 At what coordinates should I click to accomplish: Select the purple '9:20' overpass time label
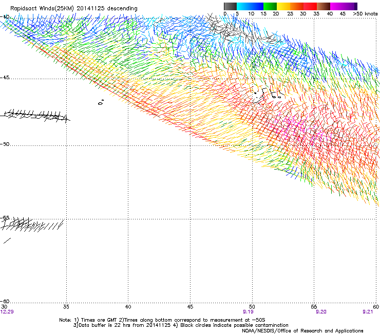[321, 312]
